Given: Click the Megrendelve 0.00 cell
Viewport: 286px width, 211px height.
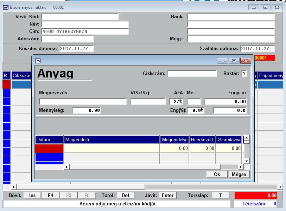Looking at the screenshot, I should (x=174, y=149).
